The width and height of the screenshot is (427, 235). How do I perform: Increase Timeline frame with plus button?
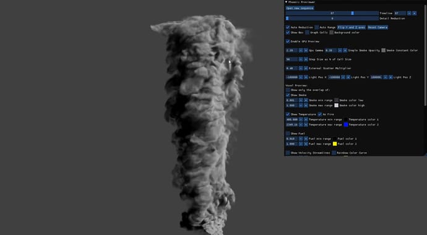click(x=415, y=13)
